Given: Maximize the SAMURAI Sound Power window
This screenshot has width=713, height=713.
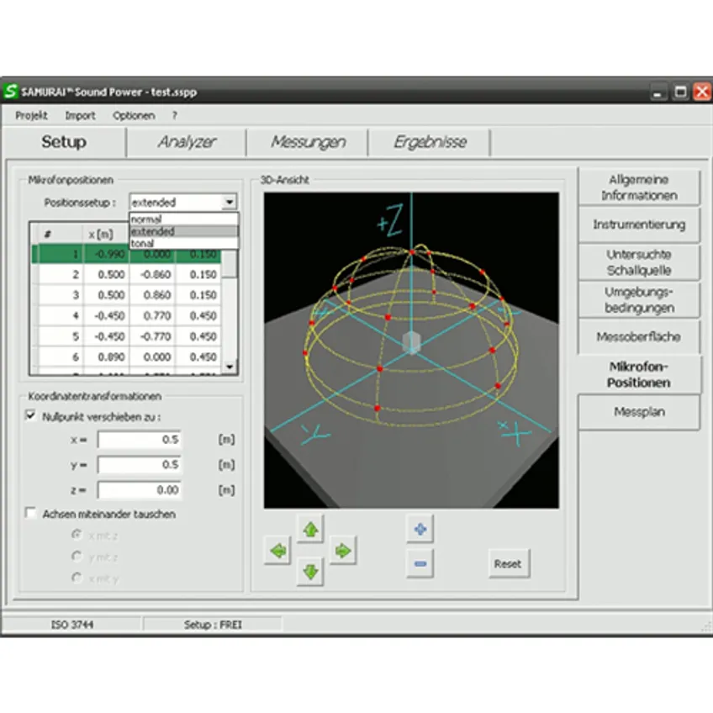Looking at the screenshot, I should pyautogui.click(x=680, y=92).
